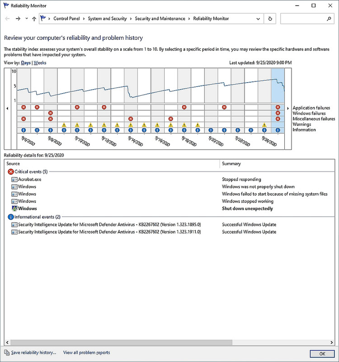Click the miscellaneous failure icon on 9/14/2020
The image size is (339, 362).
pos(131,119)
